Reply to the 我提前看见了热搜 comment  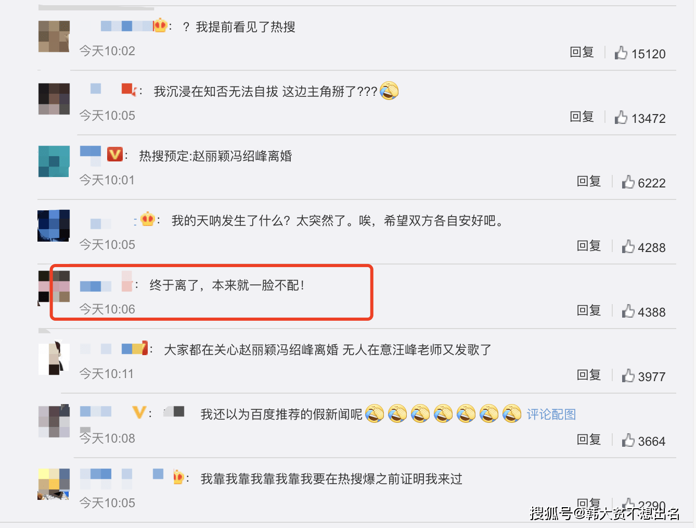click(x=582, y=52)
